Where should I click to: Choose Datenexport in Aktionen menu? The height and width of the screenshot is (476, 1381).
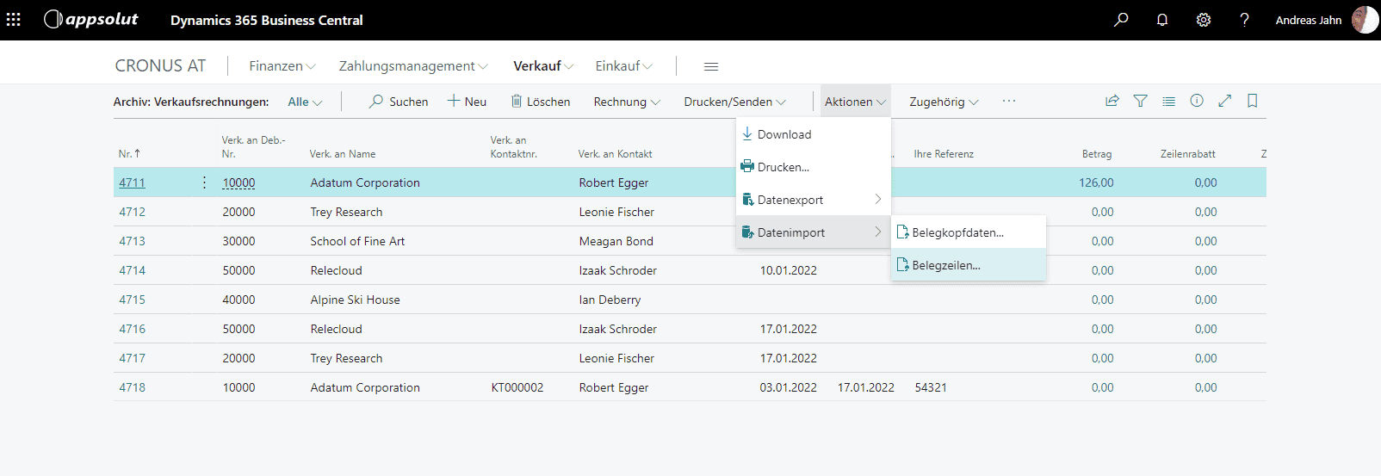(x=790, y=200)
